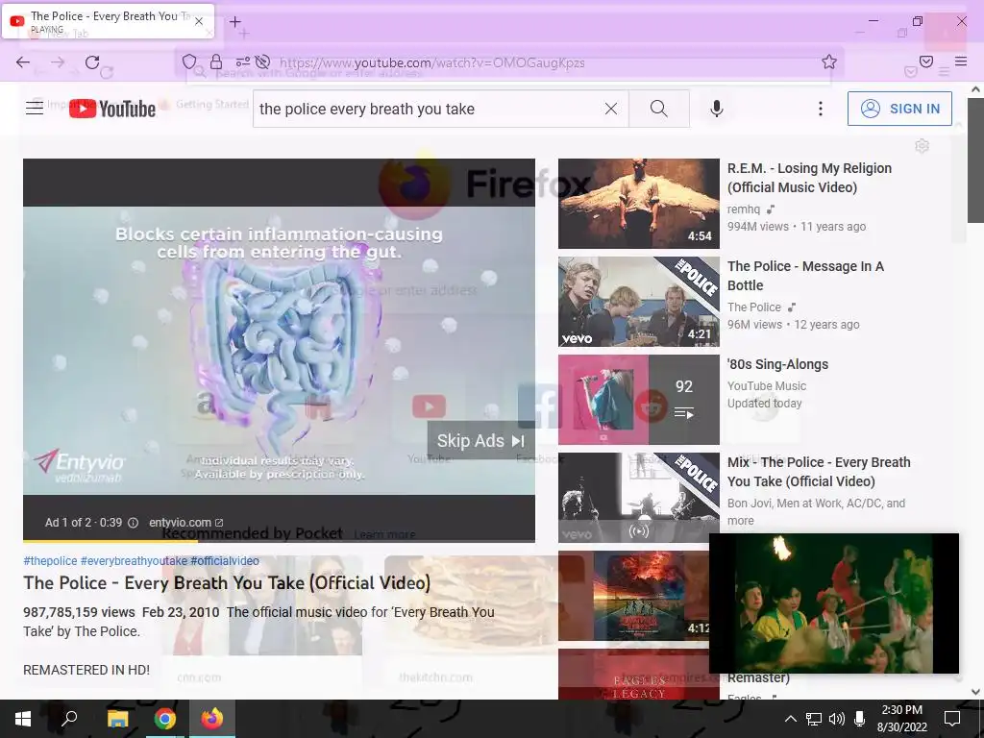Open the entyvio.com advertiser link
This screenshot has height=738, width=984.
tap(185, 523)
